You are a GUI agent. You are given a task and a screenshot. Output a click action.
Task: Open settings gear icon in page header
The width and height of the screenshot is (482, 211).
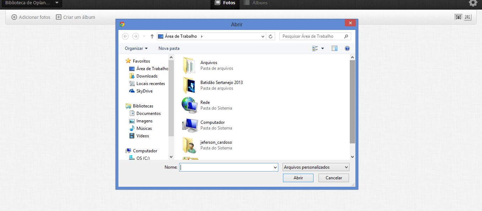(473, 3)
